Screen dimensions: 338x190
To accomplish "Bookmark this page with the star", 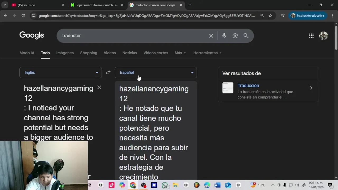I will [270, 16].
